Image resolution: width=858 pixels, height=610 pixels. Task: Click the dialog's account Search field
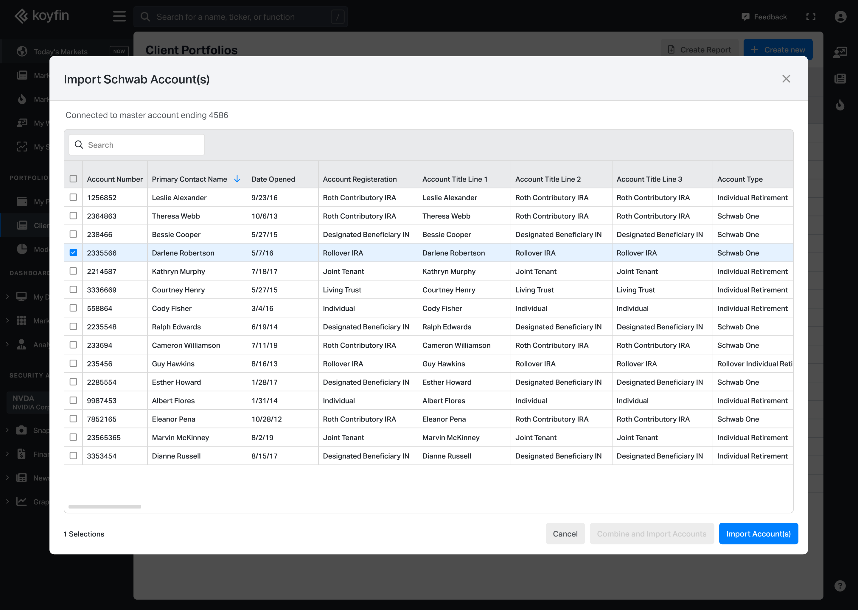(137, 145)
